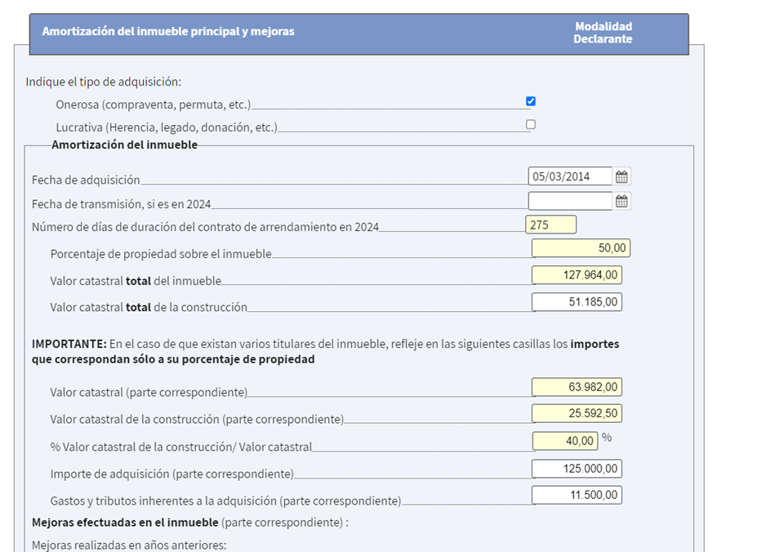
Task: Edit the Fecha de adquisición date field
Action: tap(570, 176)
